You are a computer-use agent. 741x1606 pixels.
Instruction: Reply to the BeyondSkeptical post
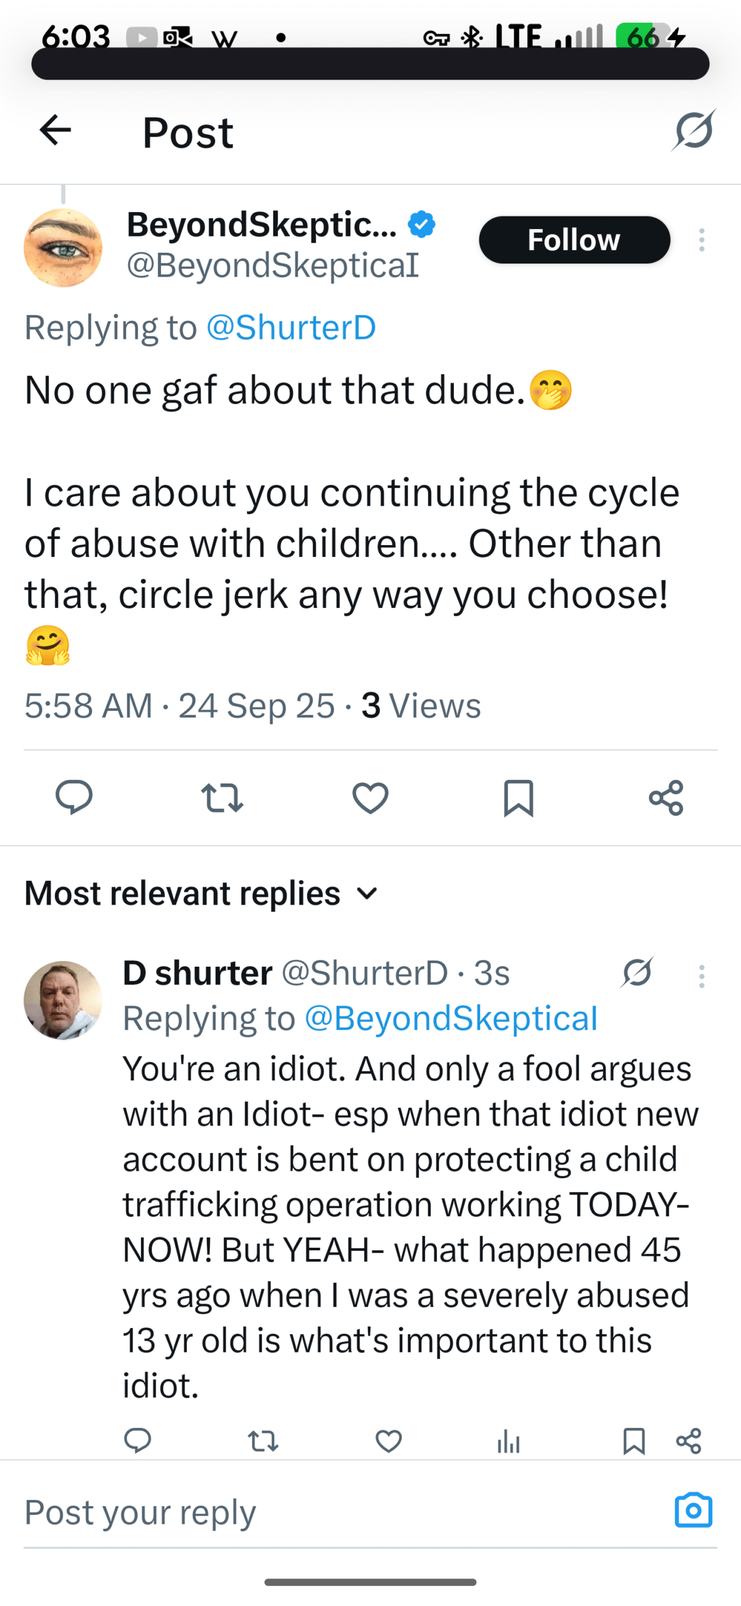(x=74, y=797)
